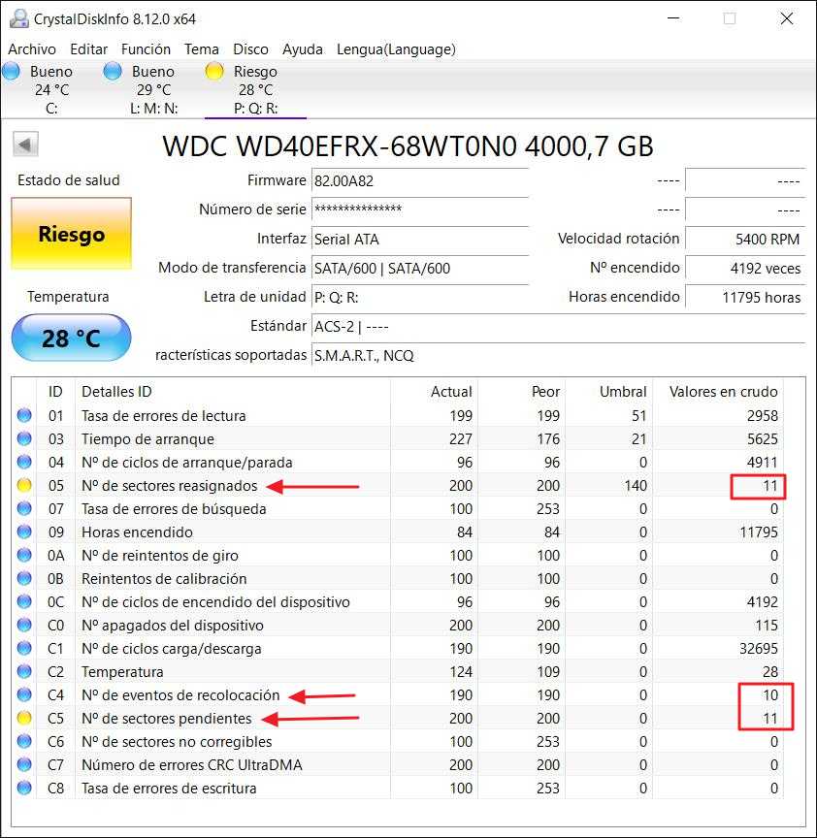Image resolution: width=817 pixels, height=838 pixels.
Task: Click the raw value 2958 in row 01
Action: (762, 415)
